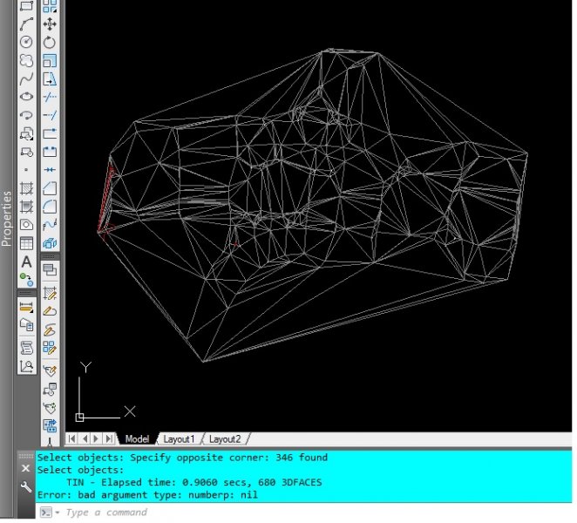Switch to the Layout1 tab
577x523 pixels.
click(179, 439)
